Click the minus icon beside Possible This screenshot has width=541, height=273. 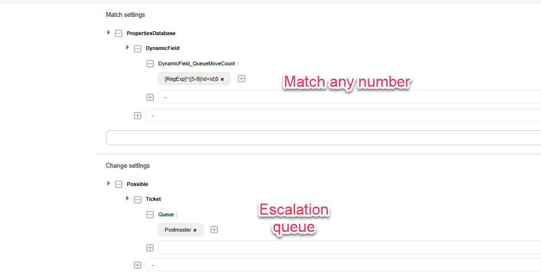119,185
